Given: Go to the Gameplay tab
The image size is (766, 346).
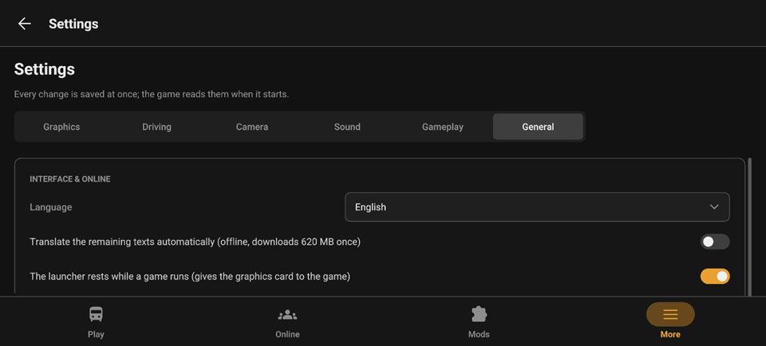Looking at the screenshot, I should (x=443, y=127).
